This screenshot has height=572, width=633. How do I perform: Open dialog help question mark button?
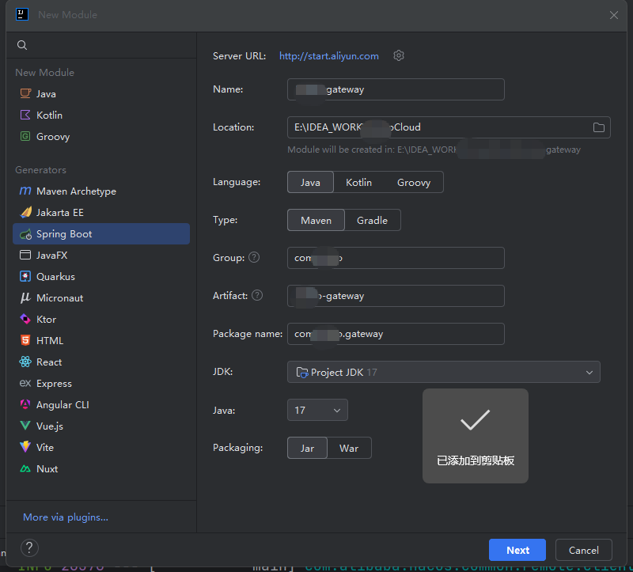pos(29,548)
